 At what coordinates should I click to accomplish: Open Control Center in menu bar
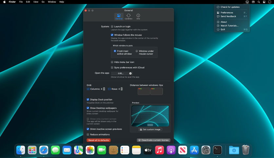(x=264, y=2)
